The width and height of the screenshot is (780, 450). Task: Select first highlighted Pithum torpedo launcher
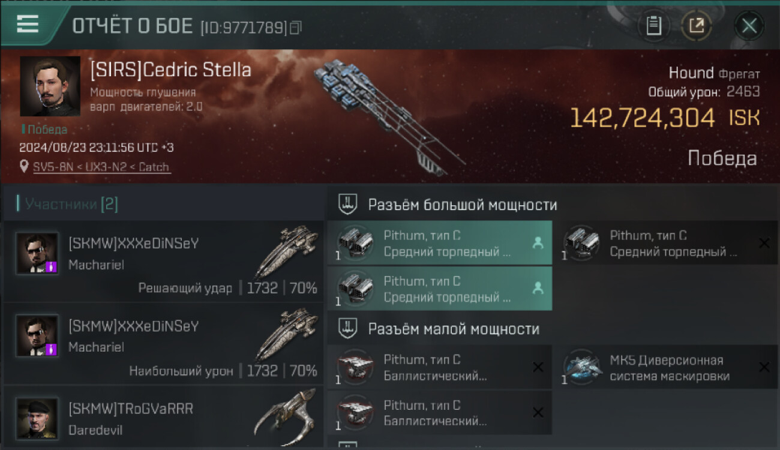tap(440, 243)
